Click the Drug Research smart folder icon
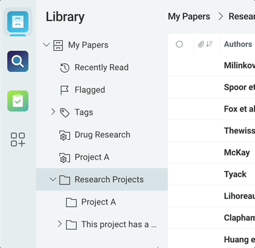The height and width of the screenshot is (248, 255). [65, 135]
